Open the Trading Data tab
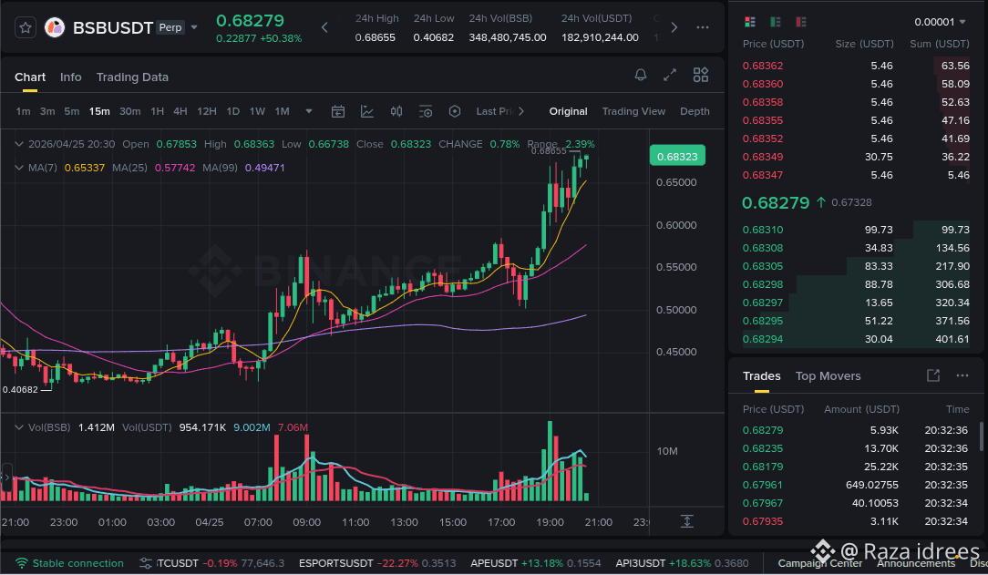Viewport: 988px width, 575px height. click(132, 77)
